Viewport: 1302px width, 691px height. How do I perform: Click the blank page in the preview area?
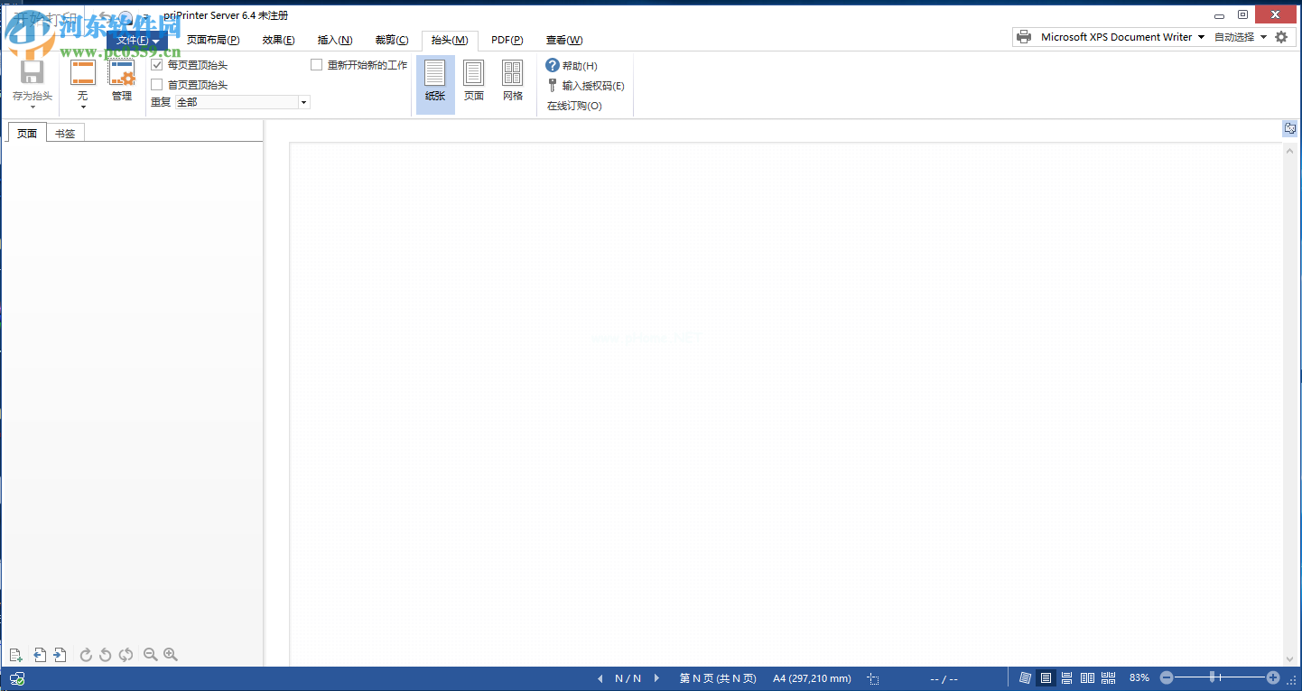785,405
